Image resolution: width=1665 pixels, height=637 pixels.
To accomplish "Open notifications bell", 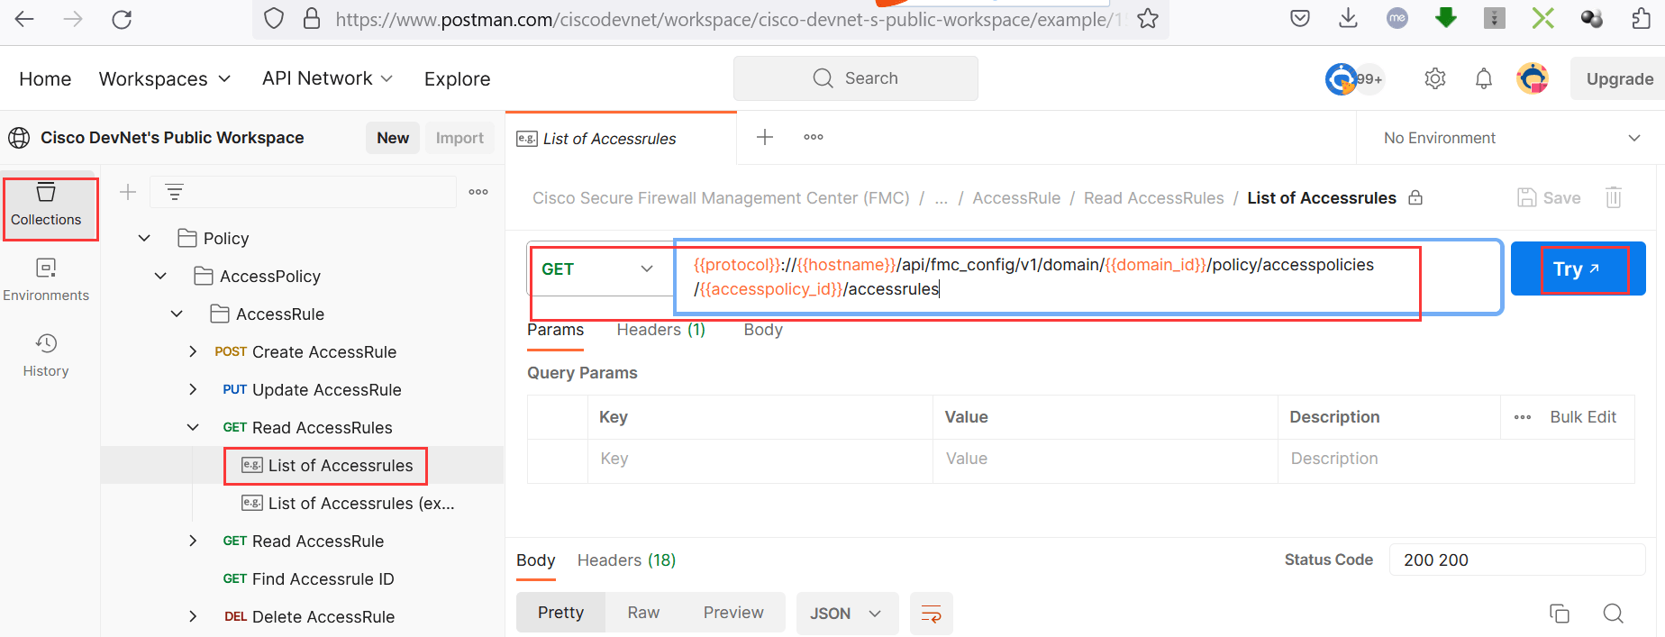I will (x=1484, y=78).
